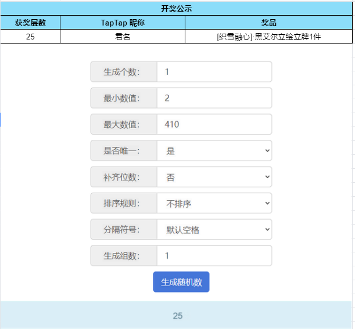
Task: Select the 最大数值 input containing 410
Action: [214, 124]
